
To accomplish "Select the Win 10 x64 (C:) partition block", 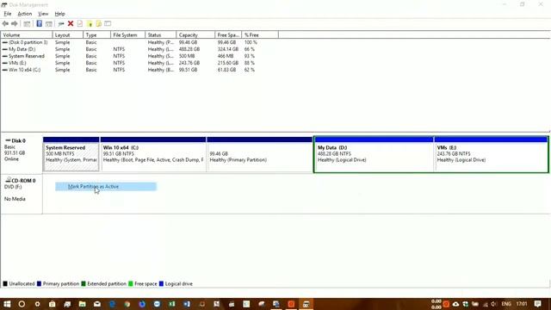I will [153, 154].
